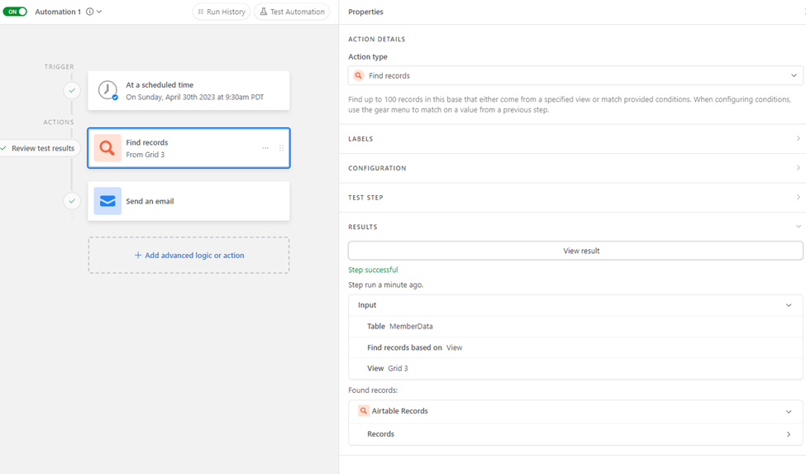Viewport: 806px width, 474px height.
Task: Click the Send an email step checkmark
Action: click(x=72, y=201)
